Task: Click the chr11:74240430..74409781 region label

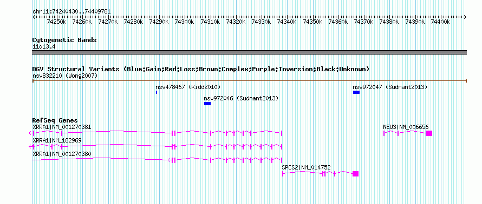Action: (71, 12)
